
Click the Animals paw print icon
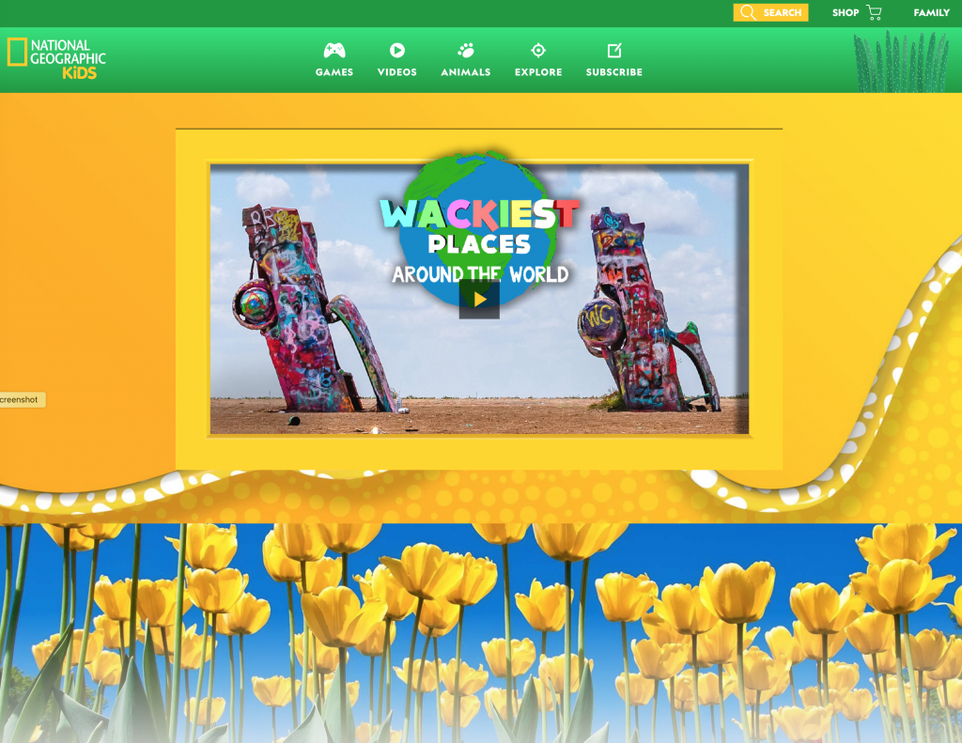(x=466, y=51)
